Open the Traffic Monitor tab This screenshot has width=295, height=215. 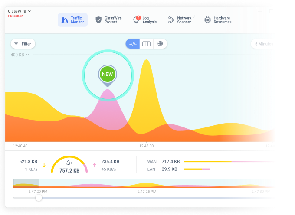(72, 20)
